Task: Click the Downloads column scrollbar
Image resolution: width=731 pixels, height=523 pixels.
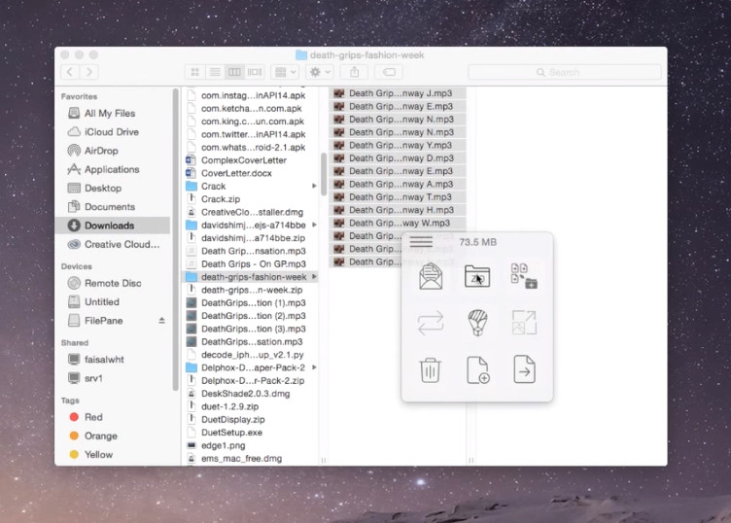Action: [323, 174]
